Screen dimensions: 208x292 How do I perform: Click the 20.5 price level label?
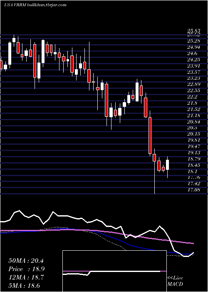coord(192,128)
